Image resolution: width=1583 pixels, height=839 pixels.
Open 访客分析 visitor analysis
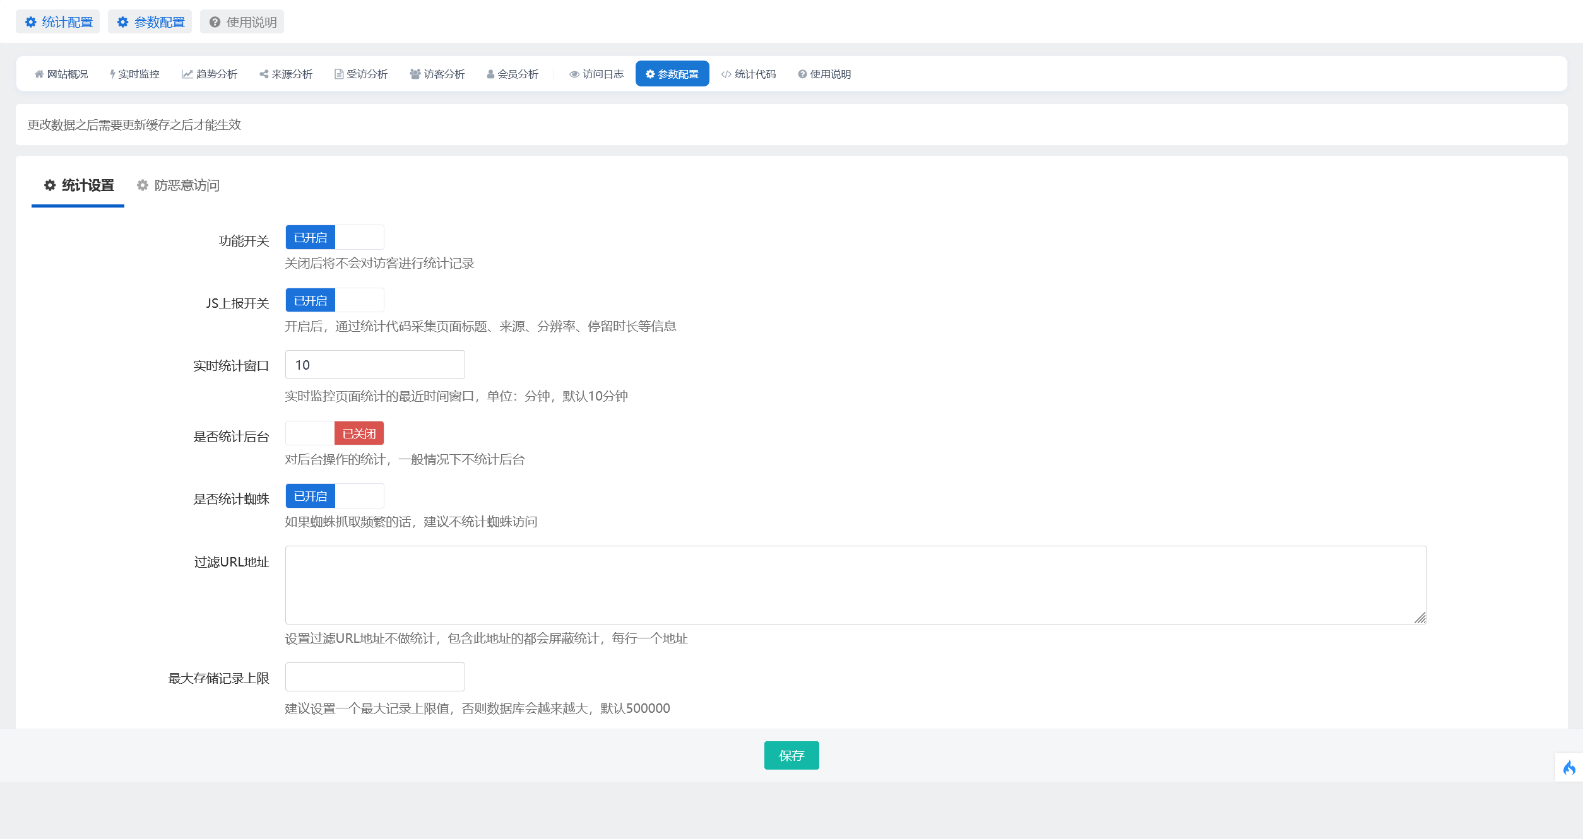coord(437,74)
